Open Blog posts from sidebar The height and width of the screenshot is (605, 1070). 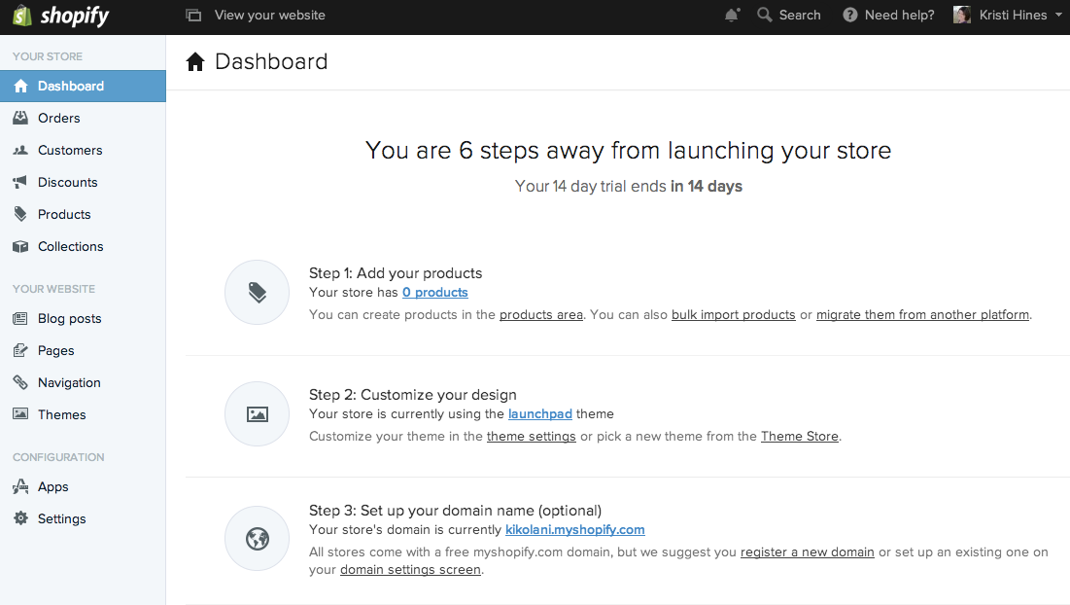(69, 318)
